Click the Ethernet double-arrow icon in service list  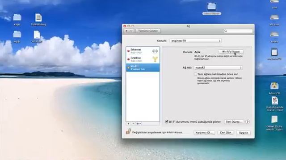(x=155, y=51)
